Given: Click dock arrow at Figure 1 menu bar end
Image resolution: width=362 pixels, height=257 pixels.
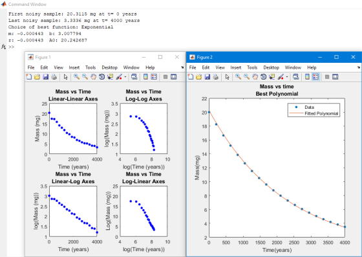Looking at the screenshot, I should (x=182, y=67).
